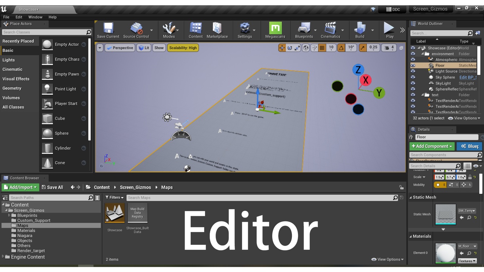484x272 pixels.
Task: Click the Cylinder shape icon
Action: pos(47,148)
